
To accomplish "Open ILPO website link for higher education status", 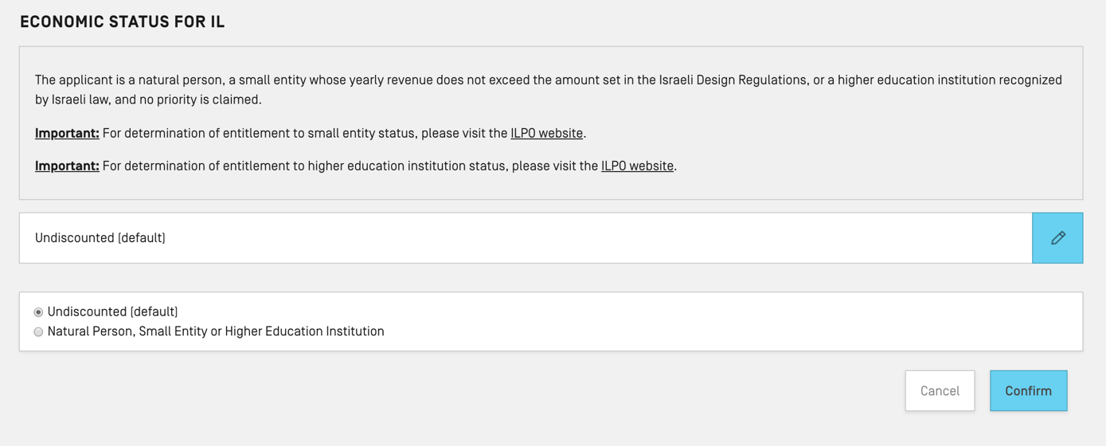I will 637,166.
